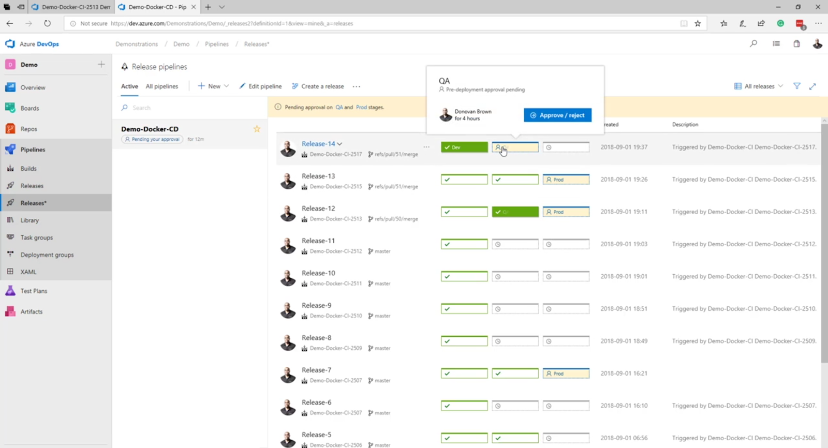828x448 pixels.
Task: Switch to the Active tab
Action: click(x=129, y=86)
